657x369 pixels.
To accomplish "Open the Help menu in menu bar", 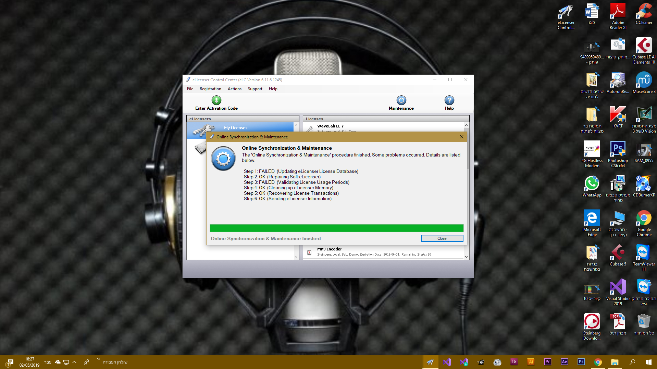I will point(273,89).
